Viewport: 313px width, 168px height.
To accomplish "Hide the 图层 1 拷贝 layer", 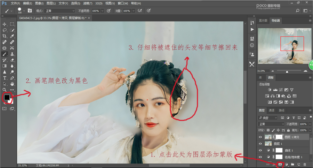I will click(260, 137).
